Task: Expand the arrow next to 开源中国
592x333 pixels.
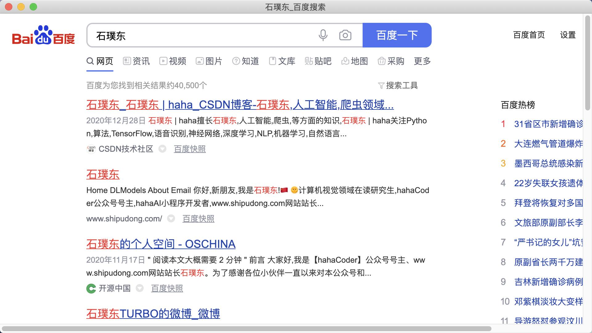Action: point(140,289)
